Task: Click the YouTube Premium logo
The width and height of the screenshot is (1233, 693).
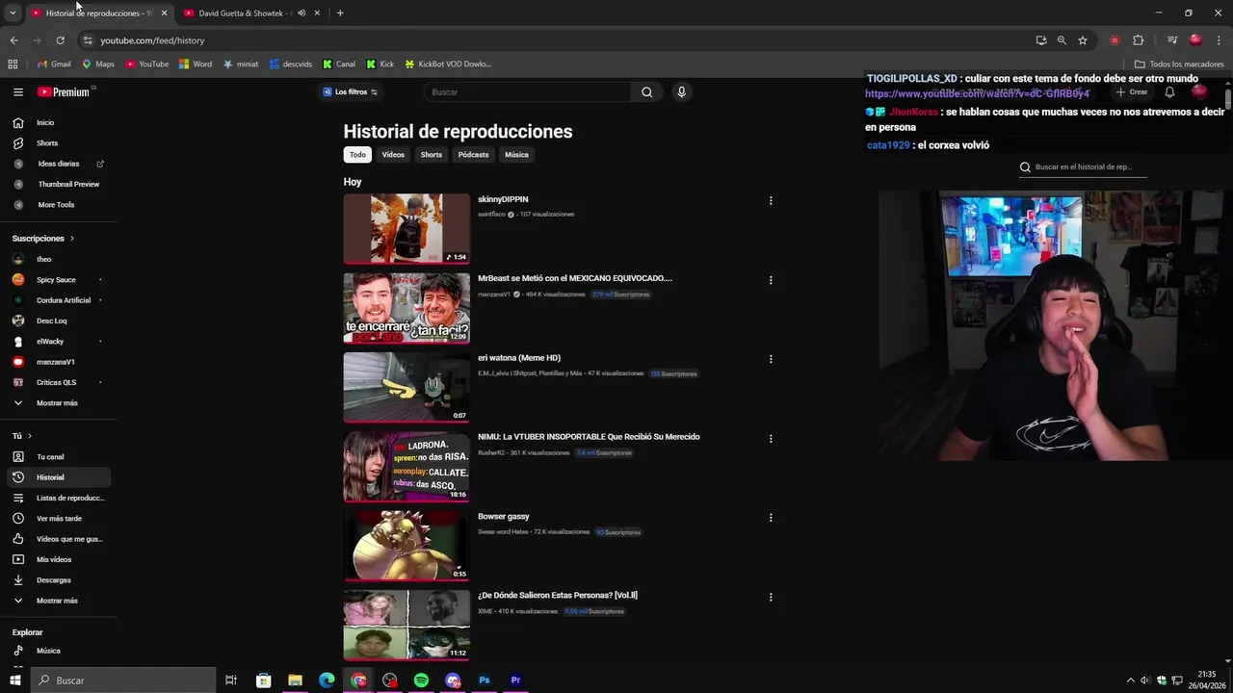Action: pyautogui.click(x=66, y=92)
